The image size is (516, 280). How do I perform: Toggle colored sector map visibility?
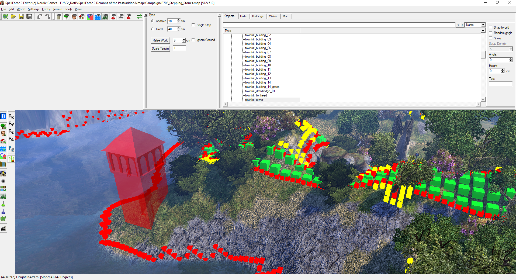(90, 17)
